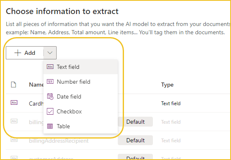Click the greyed Abc icon in billingAddressRecipient row
Screen dimensions: 231x160
point(14,139)
